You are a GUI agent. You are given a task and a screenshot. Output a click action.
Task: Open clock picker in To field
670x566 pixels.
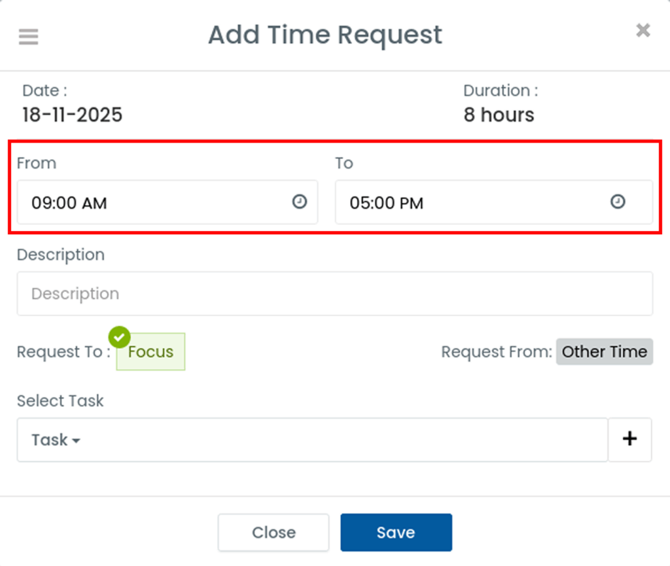tap(618, 202)
